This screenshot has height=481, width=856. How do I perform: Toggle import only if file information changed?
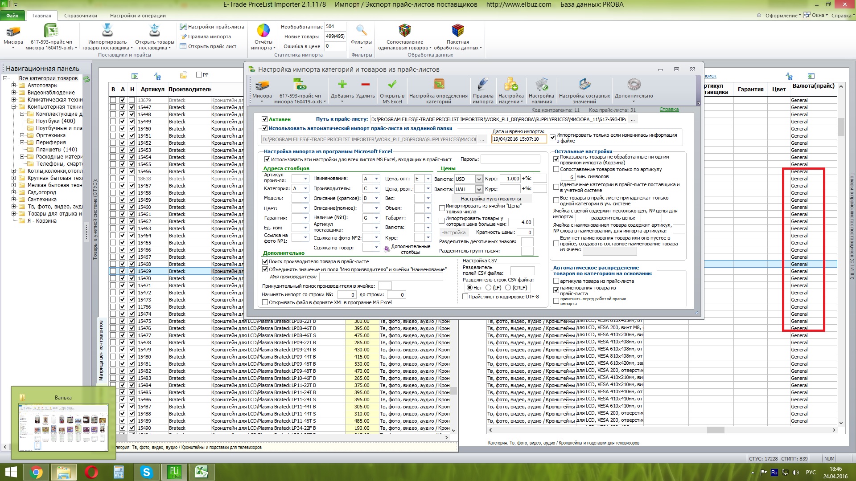click(x=553, y=138)
